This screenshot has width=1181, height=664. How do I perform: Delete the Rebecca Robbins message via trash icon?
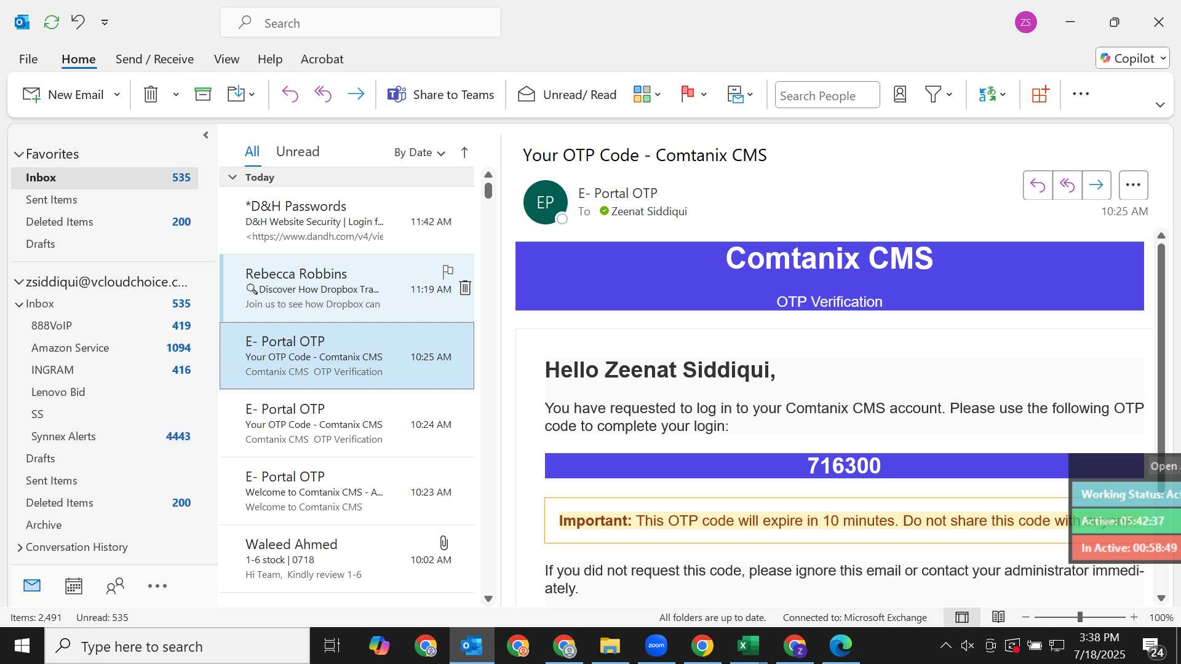(465, 288)
